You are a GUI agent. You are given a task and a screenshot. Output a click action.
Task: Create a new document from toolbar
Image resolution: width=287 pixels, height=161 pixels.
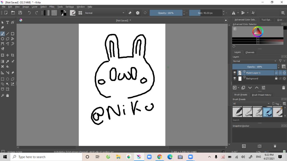click(6, 13)
